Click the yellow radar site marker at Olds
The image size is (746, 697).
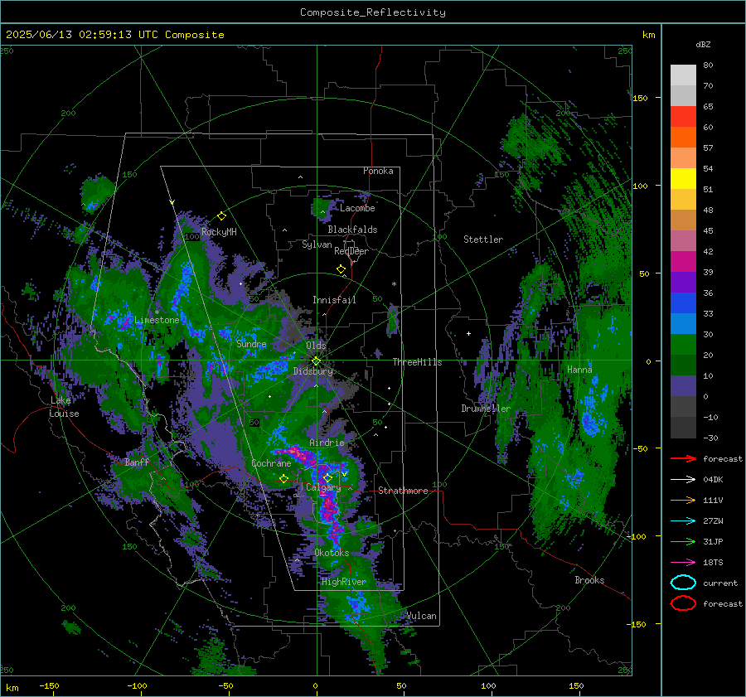pyautogui.click(x=316, y=361)
